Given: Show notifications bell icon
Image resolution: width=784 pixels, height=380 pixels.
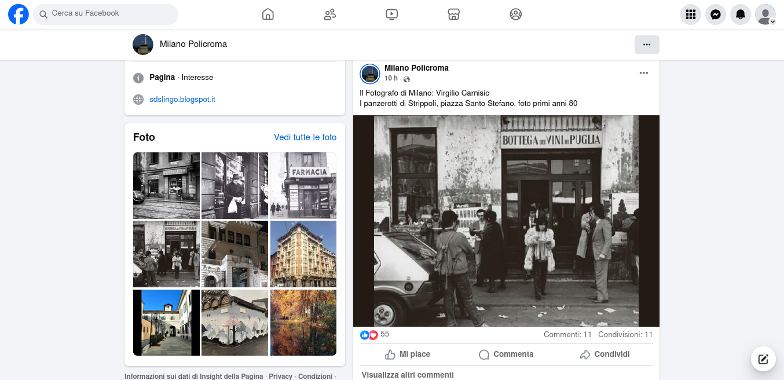Looking at the screenshot, I should coord(741,14).
